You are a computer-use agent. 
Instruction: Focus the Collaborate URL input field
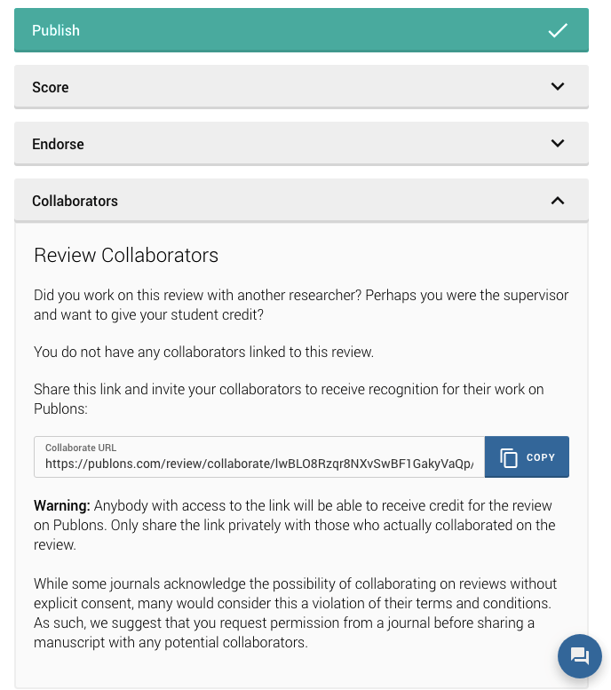point(258,464)
